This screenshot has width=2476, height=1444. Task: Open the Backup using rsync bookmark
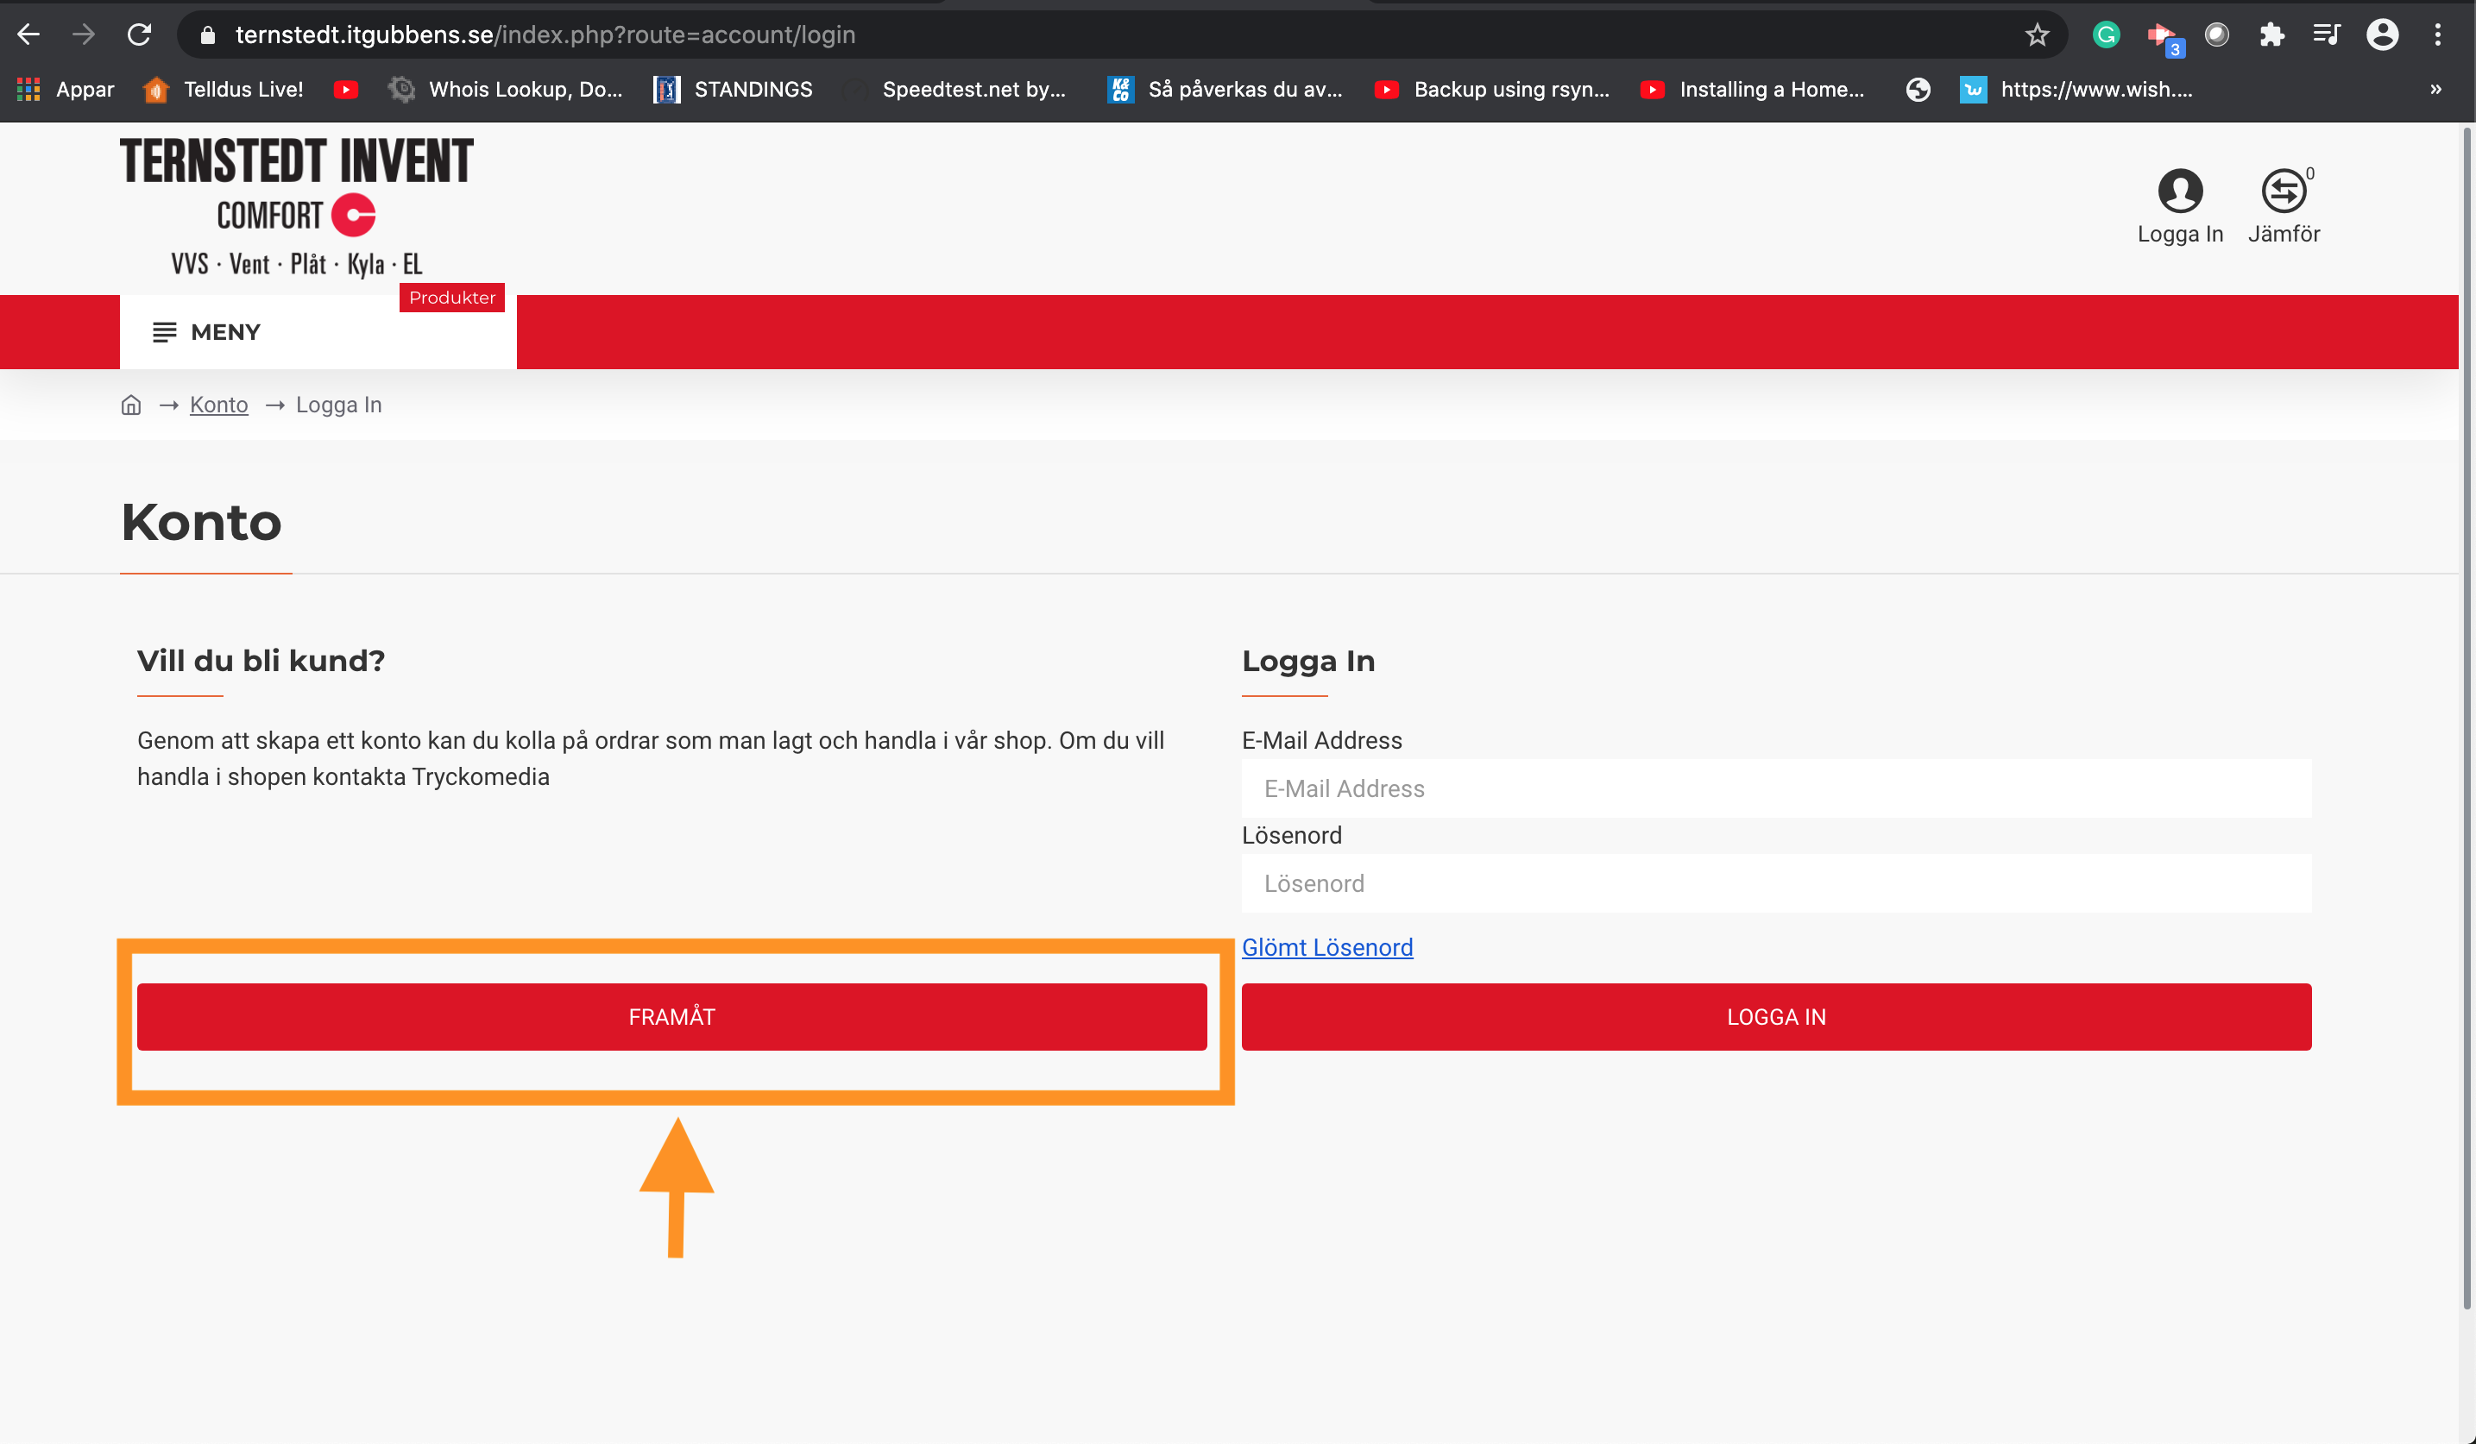[x=1491, y=90]
